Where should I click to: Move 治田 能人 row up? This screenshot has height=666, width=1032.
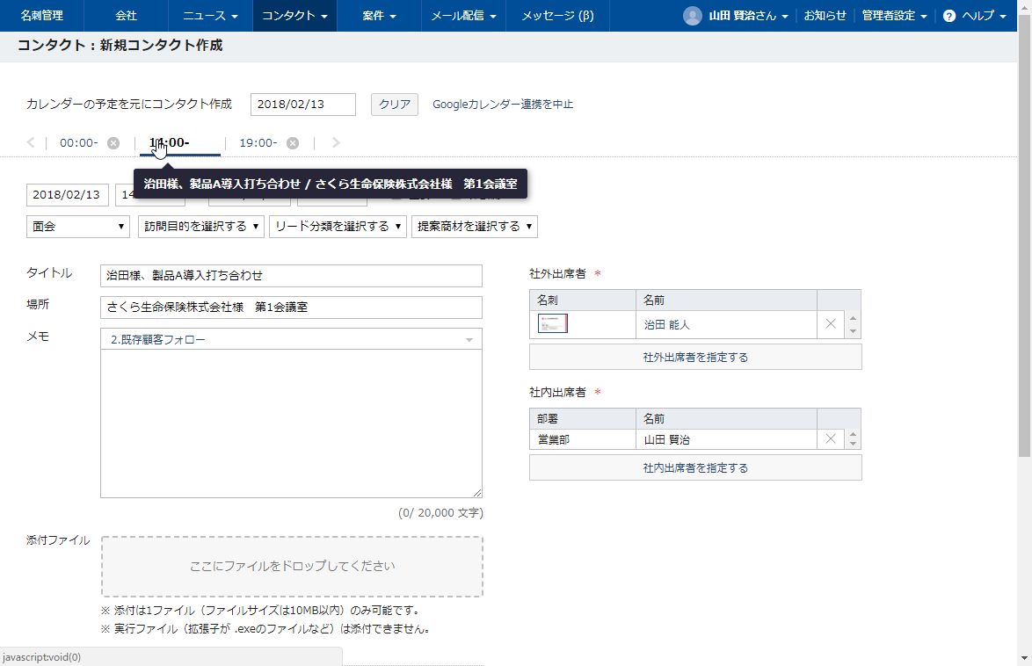coord(853,319)
